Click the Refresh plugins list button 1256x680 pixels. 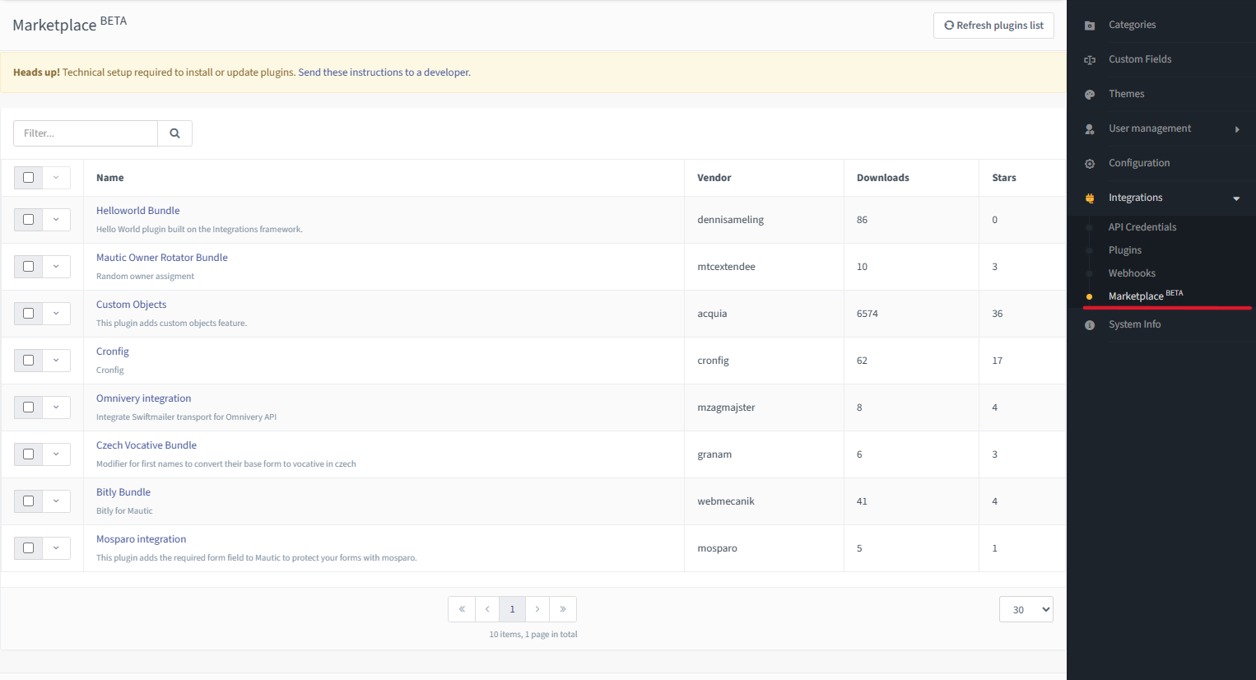(x=993, y=26)
